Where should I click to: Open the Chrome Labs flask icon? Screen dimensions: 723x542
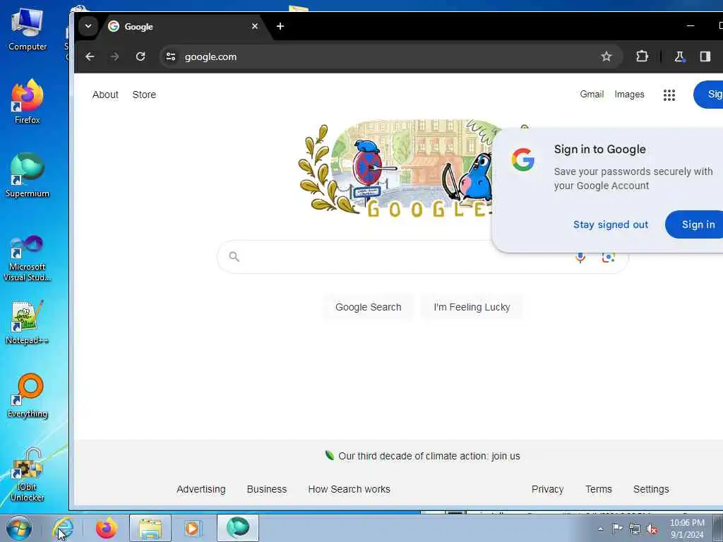pos(679,56)
